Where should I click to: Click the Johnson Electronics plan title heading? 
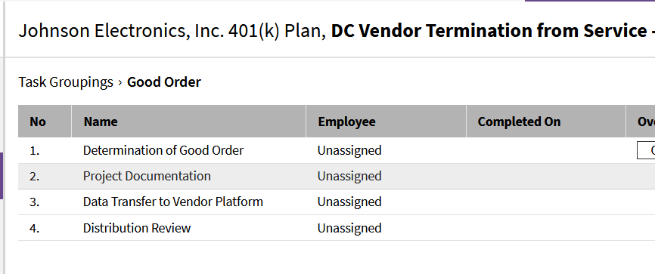click(x=337, y=31)
